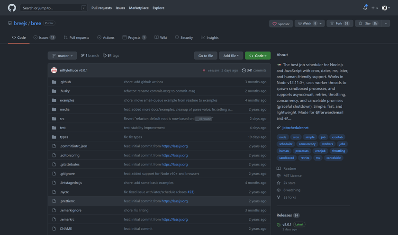The width and height of the screenshot is (398, 235).
Task: Click the Go to file button
Action: coord(206,56)
